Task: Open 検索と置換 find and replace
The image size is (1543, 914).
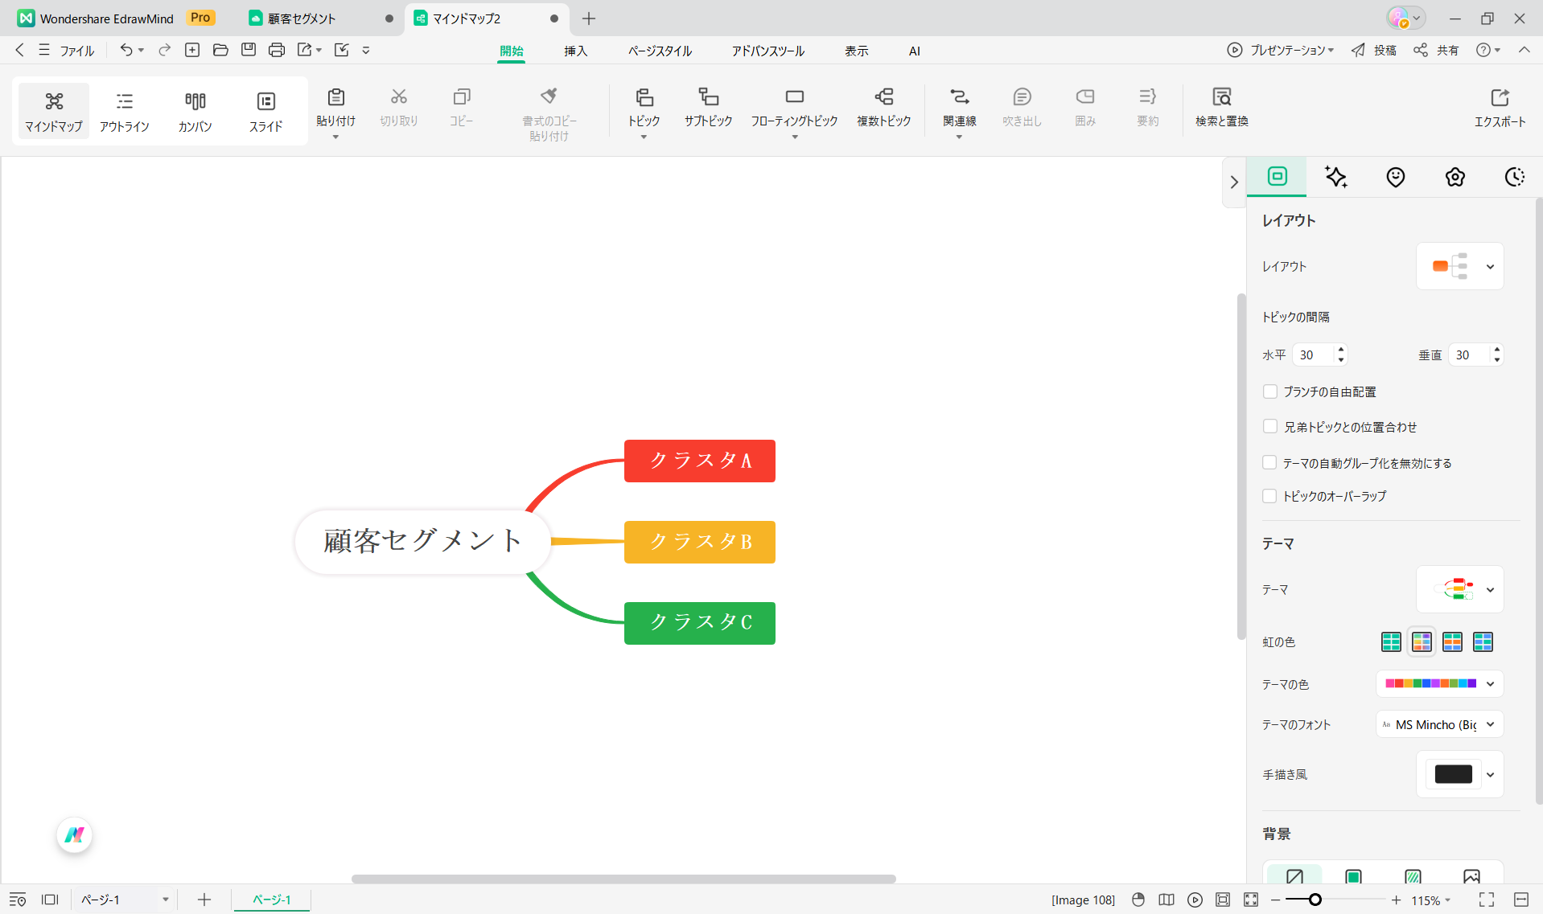Action: coord(1221,107)
